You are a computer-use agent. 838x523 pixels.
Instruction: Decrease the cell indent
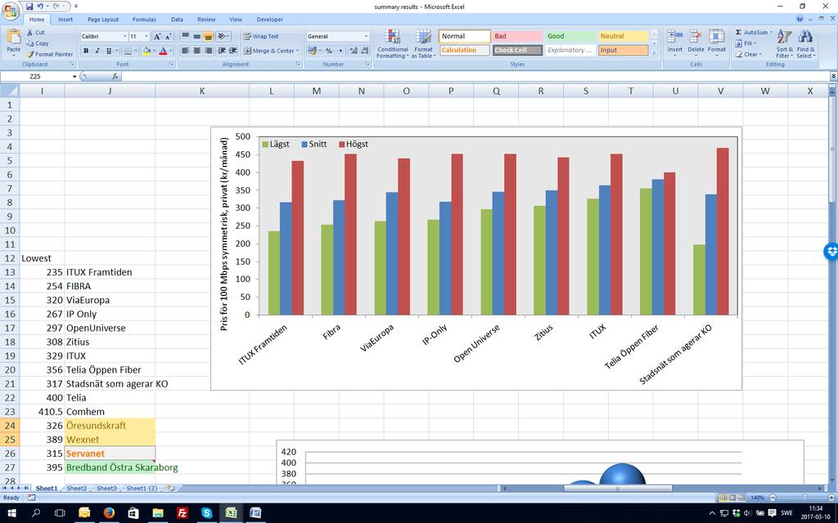tap(222, 51)
